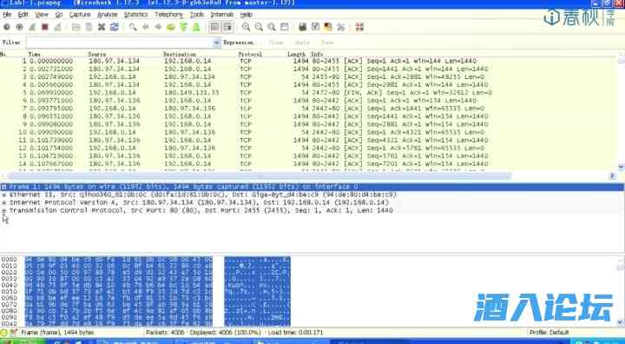Open the Filter history dropdown arrow

pyautogui.click(x=216, y=43)
